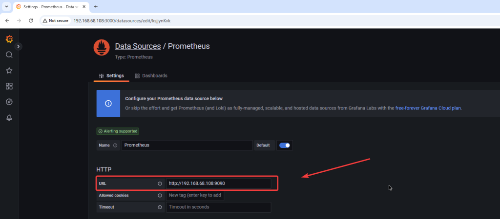Click the Grafana logo home icon
The width and height of the screenshot is (500, 219).
9,39
